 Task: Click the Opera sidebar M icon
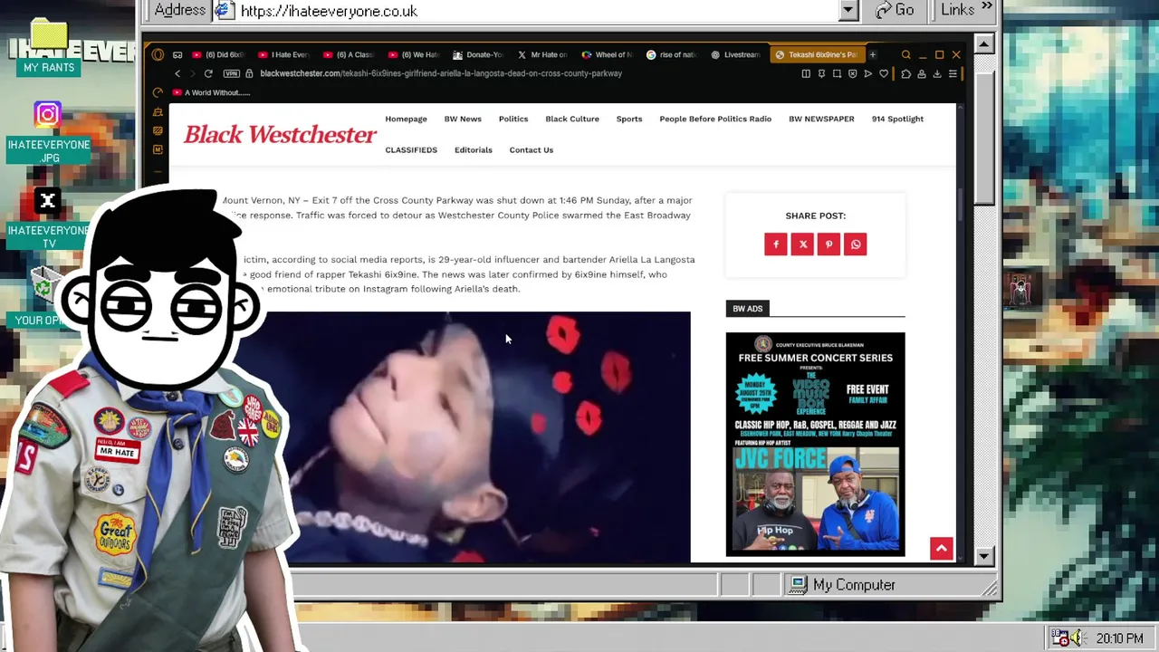[158, 149]
